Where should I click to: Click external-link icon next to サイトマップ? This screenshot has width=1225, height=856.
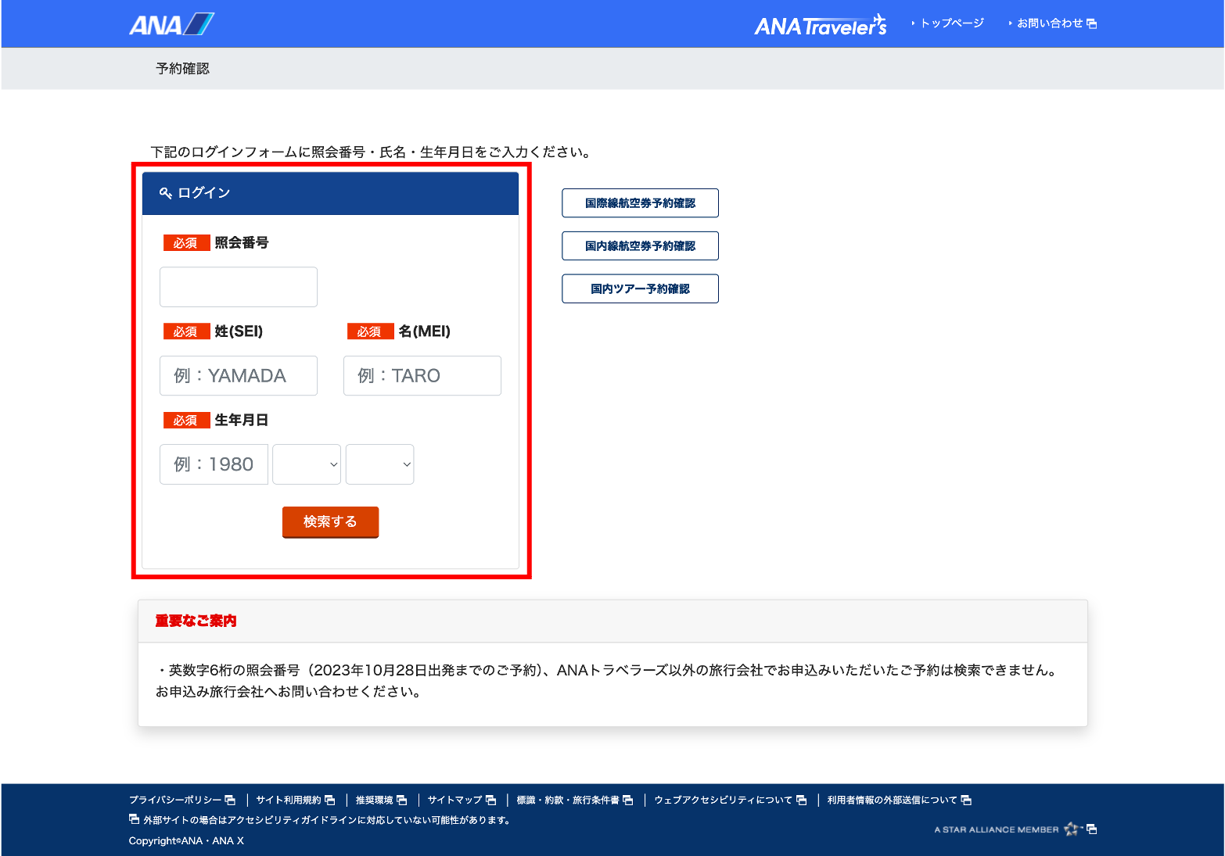pyautogui.click(x=491, y=800)
